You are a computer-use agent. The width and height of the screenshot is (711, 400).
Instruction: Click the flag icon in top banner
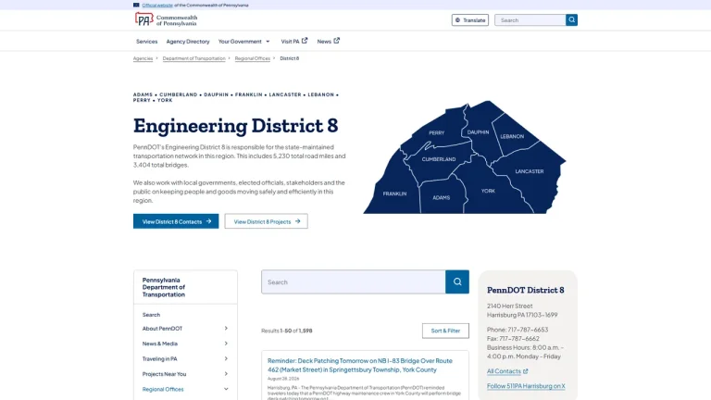pyautogui.click(x=136, y=5)
